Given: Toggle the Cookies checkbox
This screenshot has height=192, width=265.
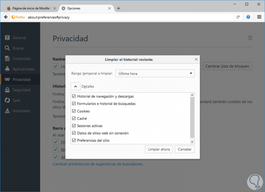Looking at the screenshot, I should tap(74, 111).
